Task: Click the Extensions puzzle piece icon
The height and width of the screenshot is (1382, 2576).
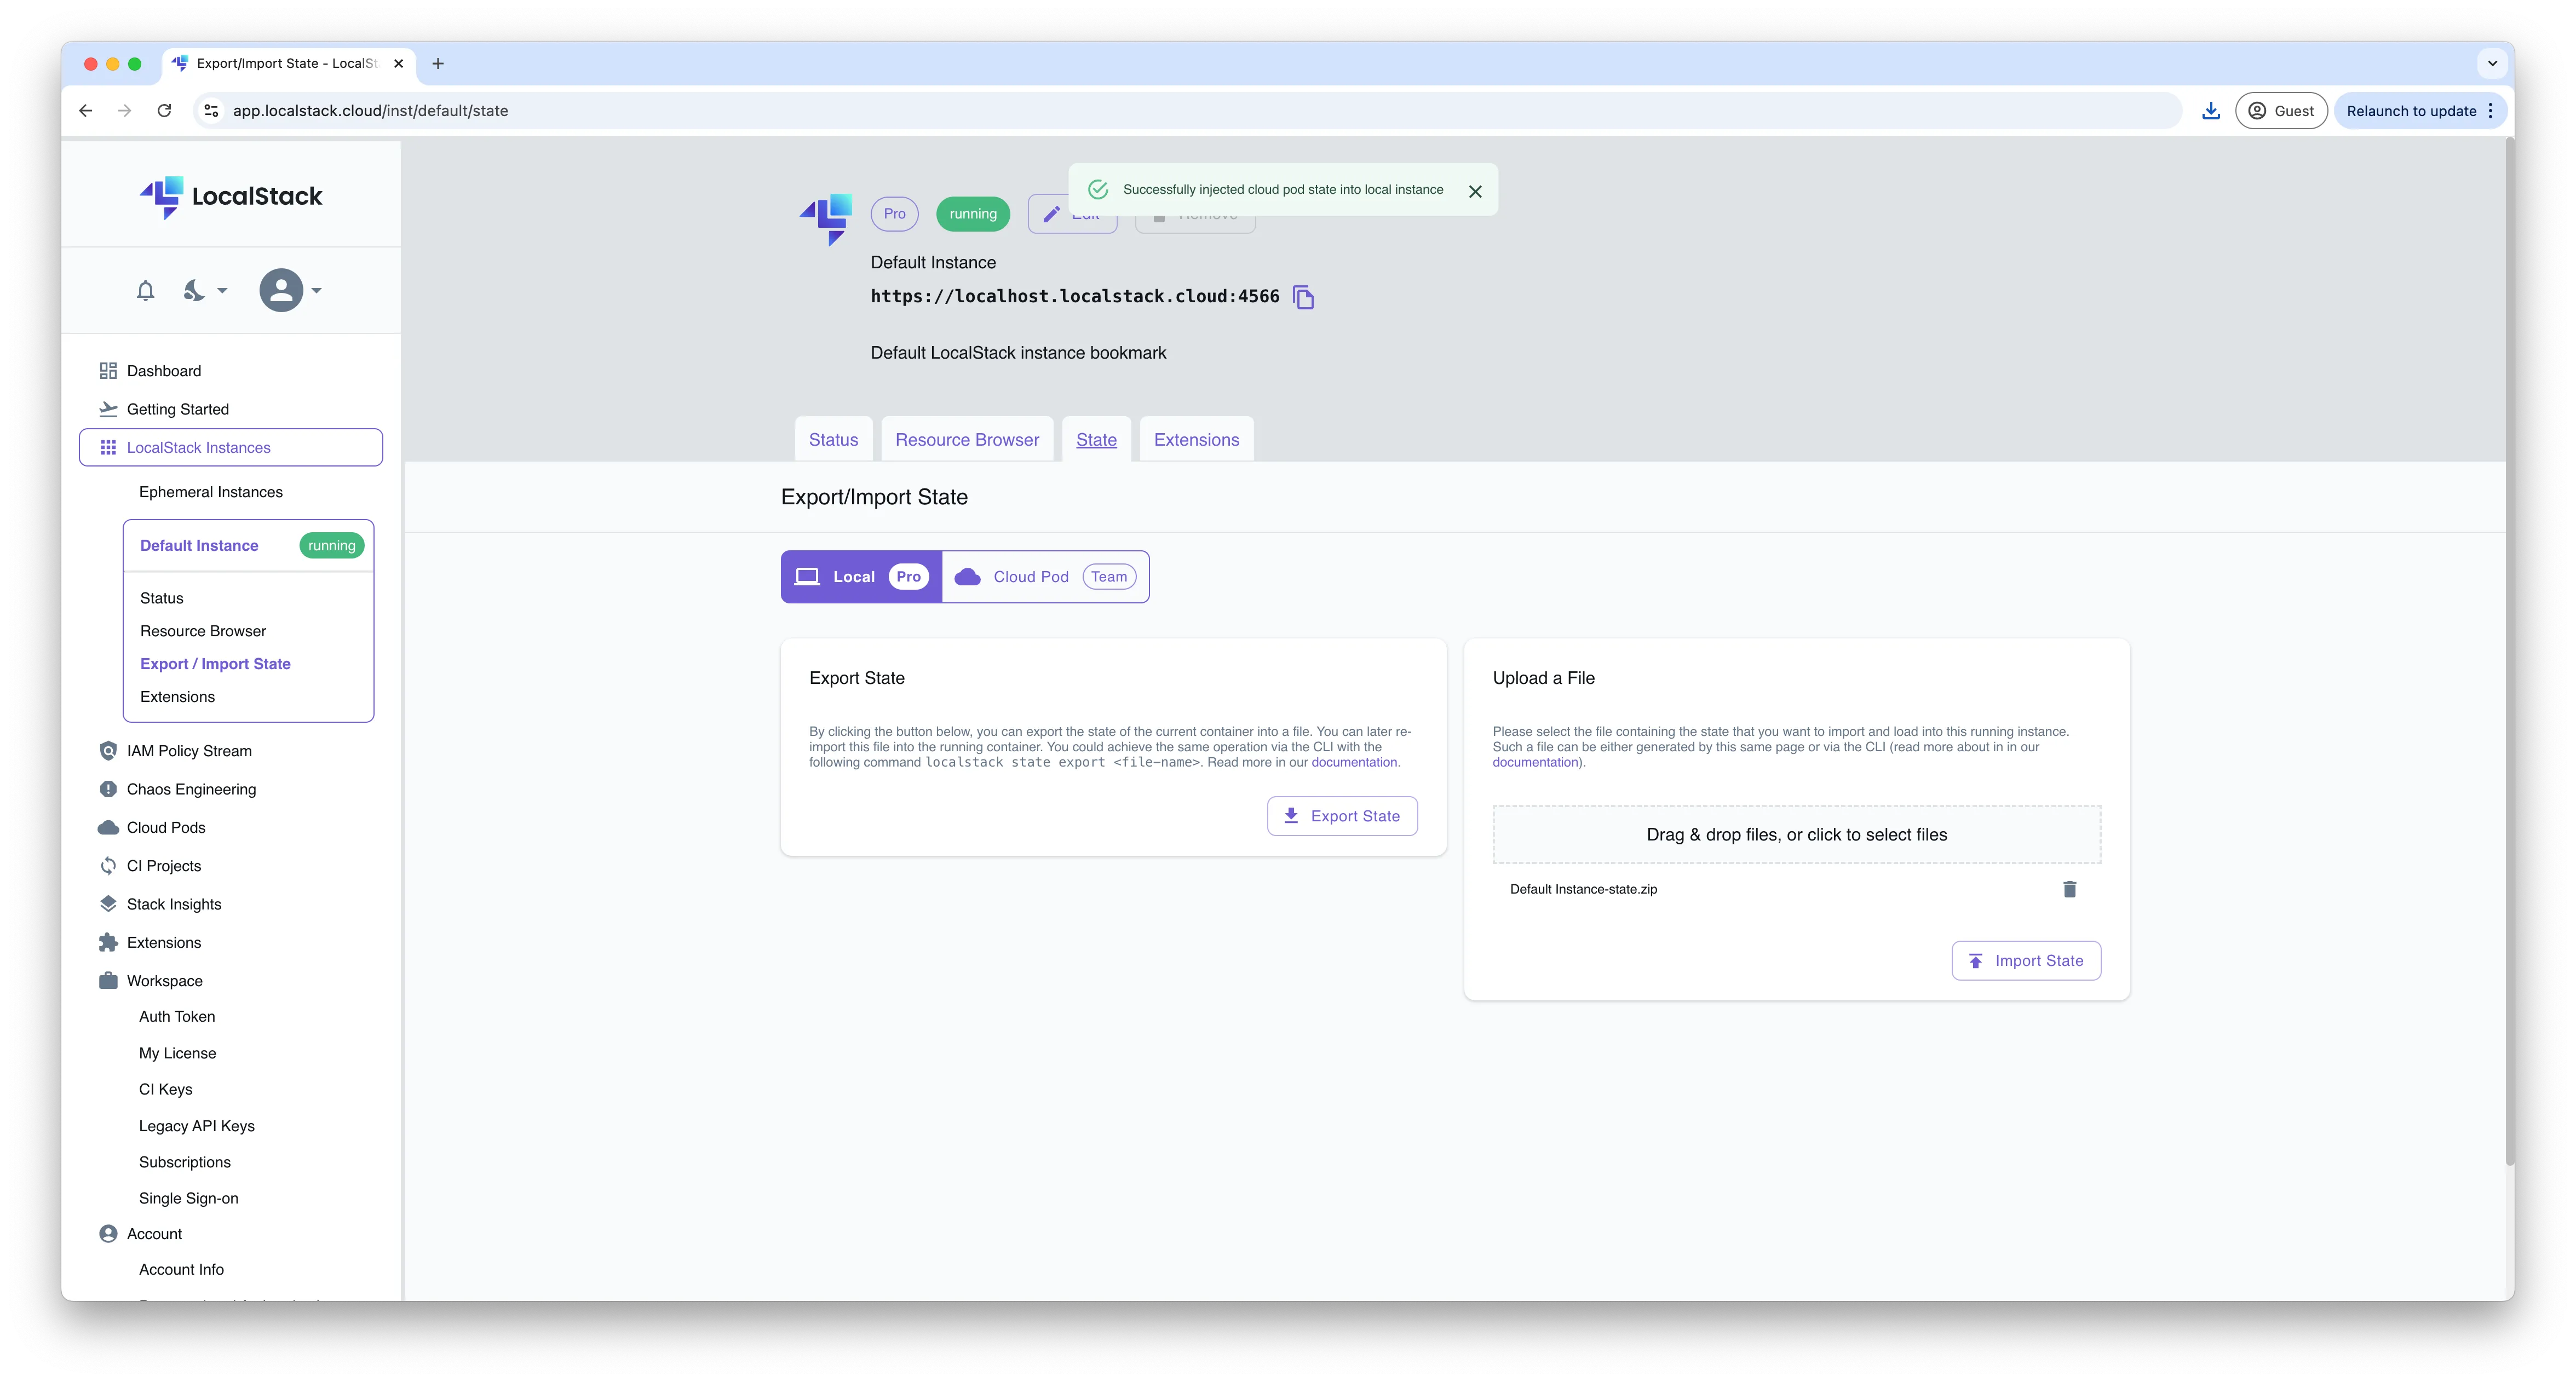Action: (x=108, y=942)
